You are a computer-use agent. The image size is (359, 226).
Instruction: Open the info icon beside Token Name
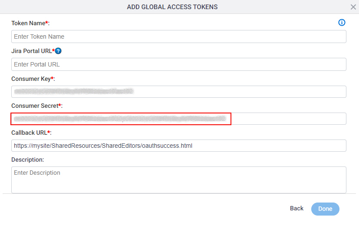(x=342, y=23)
